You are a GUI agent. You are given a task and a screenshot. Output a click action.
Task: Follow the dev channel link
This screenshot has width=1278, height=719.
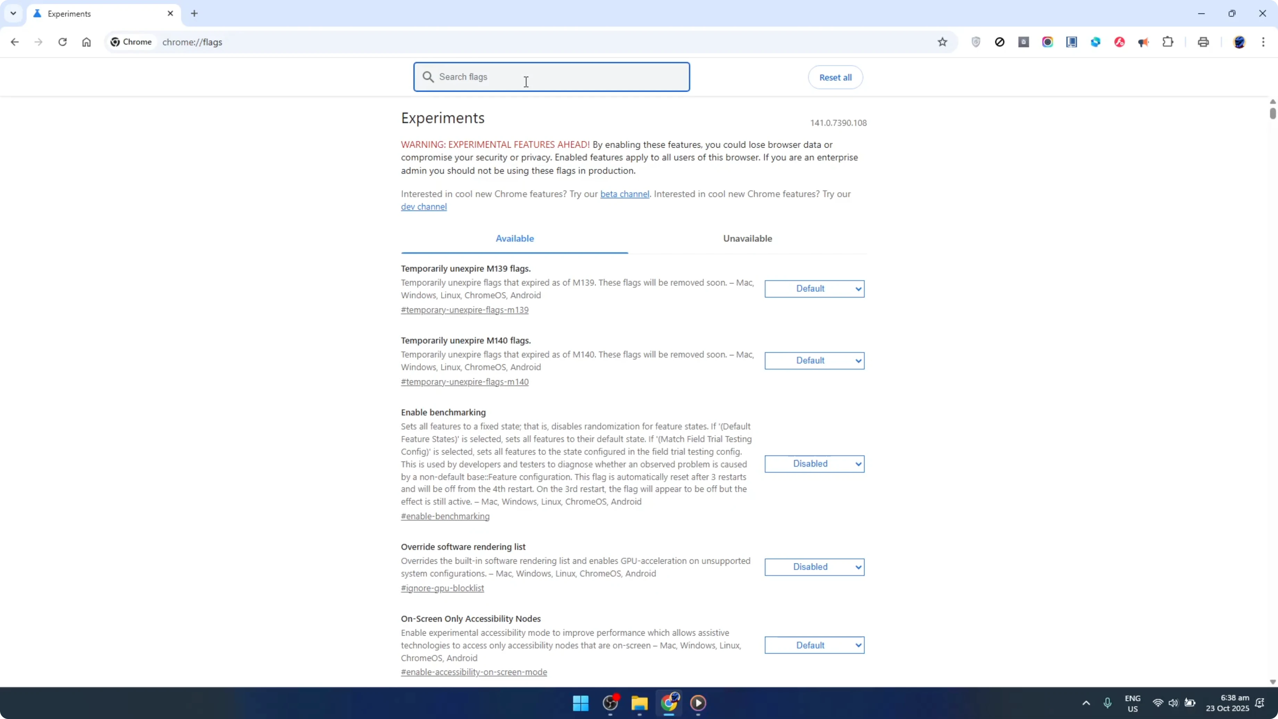(424, 206)
